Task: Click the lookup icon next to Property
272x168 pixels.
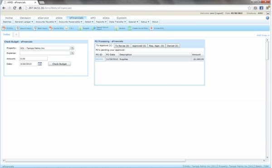Action: tap(73, 48)
